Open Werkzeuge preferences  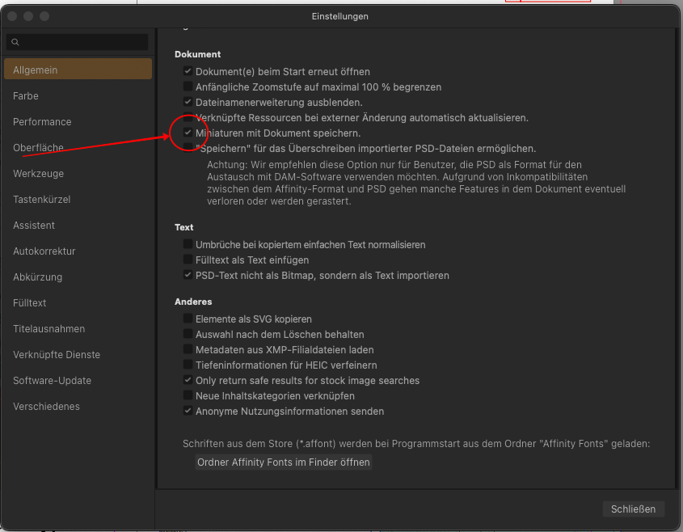pos(38,173)
